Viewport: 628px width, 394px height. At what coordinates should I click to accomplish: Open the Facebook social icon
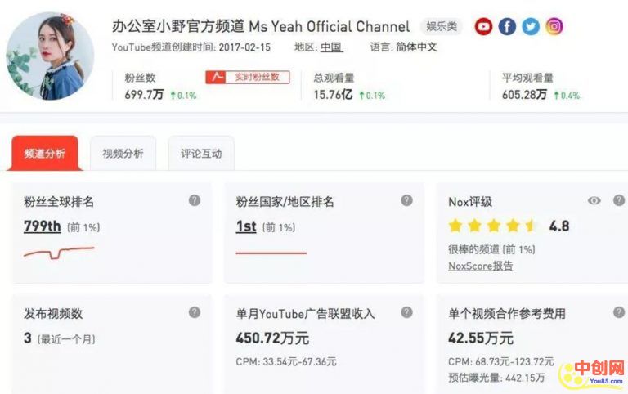coord(507,27)
